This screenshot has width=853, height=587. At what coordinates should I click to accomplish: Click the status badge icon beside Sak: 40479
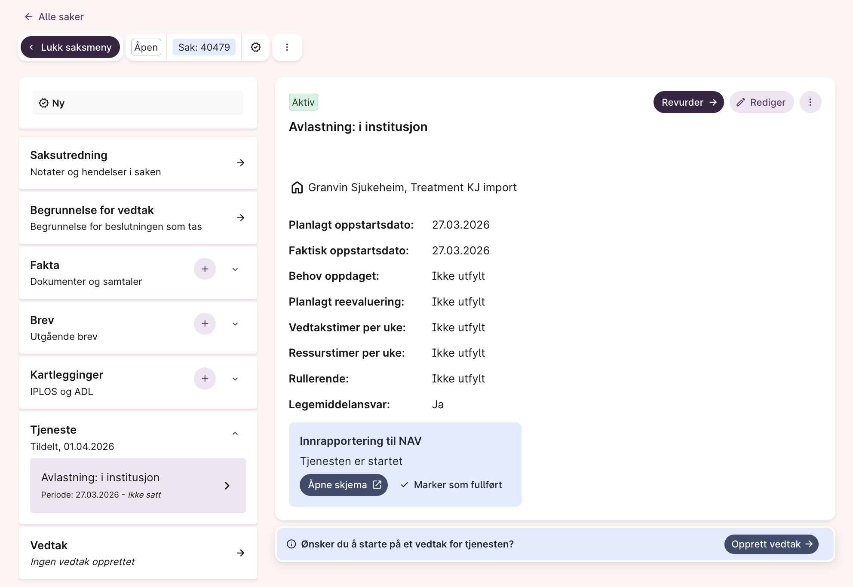click(256, 47)
